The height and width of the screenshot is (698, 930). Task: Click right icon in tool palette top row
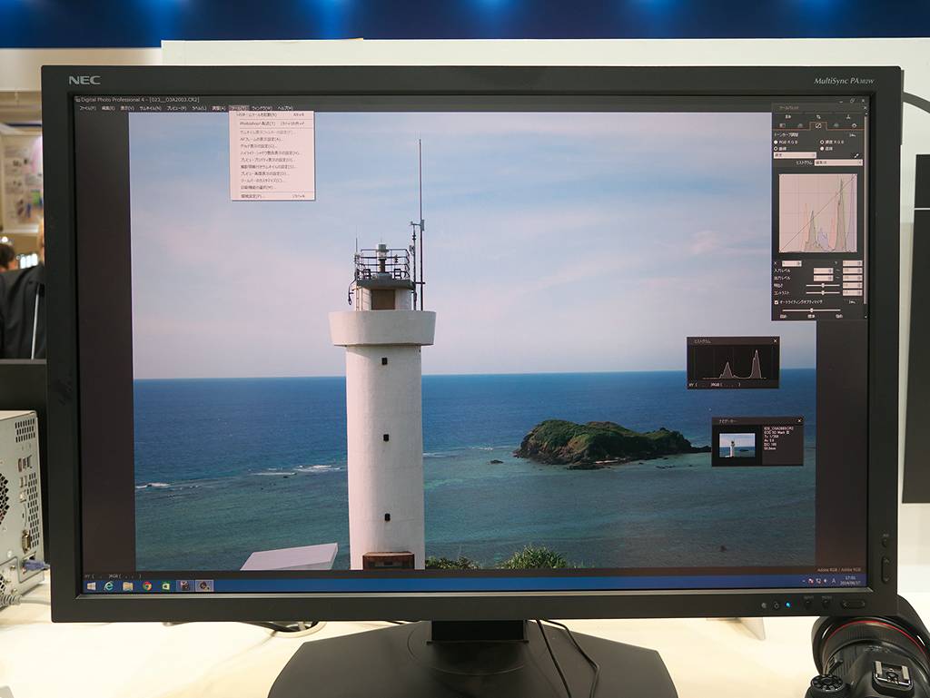(848, 117)
